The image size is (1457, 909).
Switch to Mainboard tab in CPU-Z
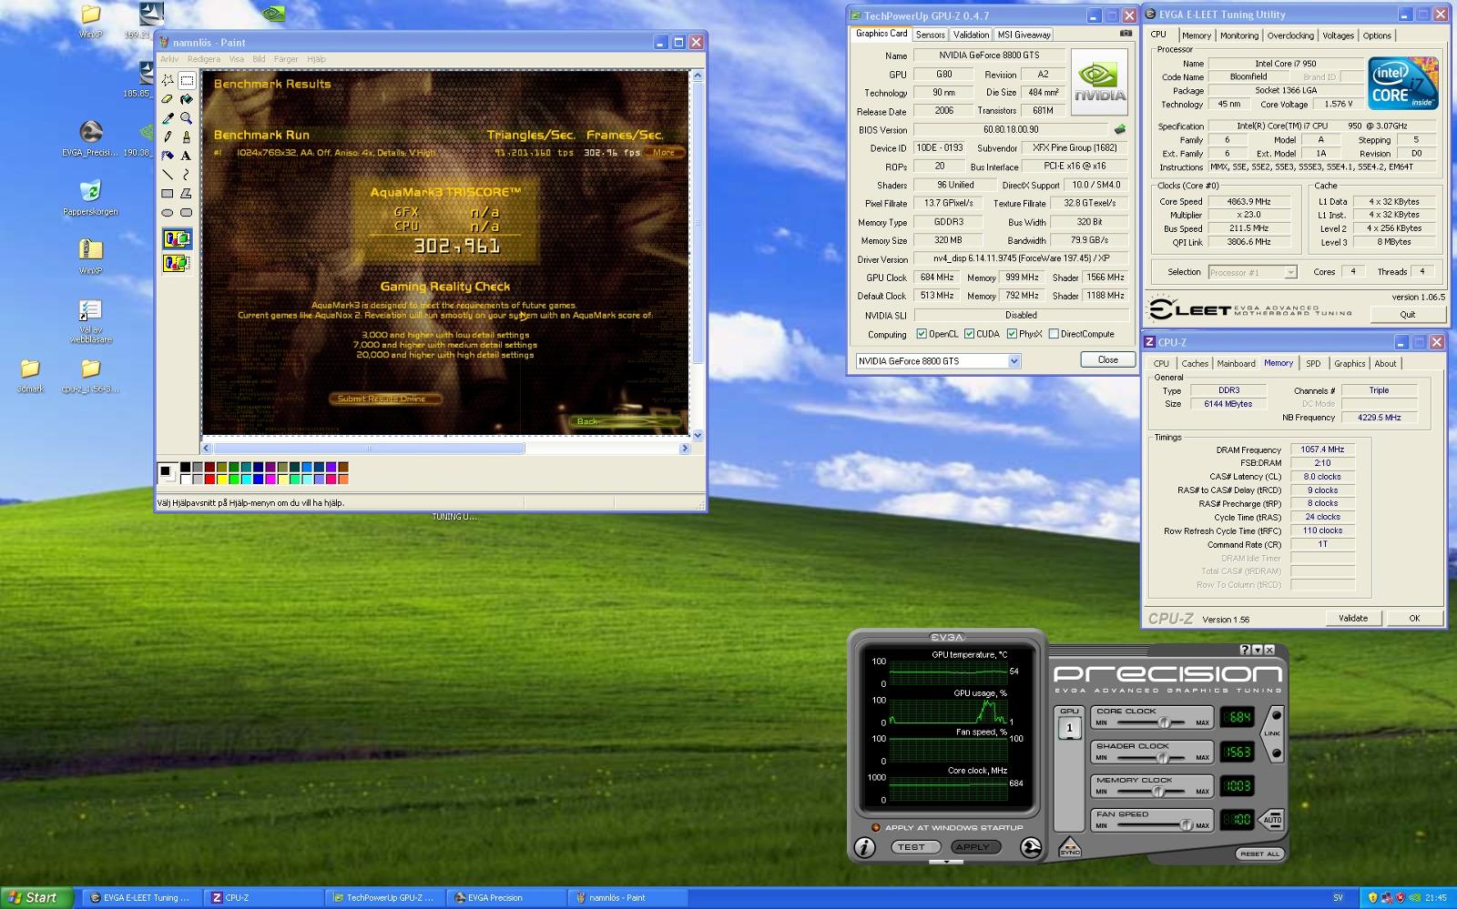click(x=1236, y=363)
